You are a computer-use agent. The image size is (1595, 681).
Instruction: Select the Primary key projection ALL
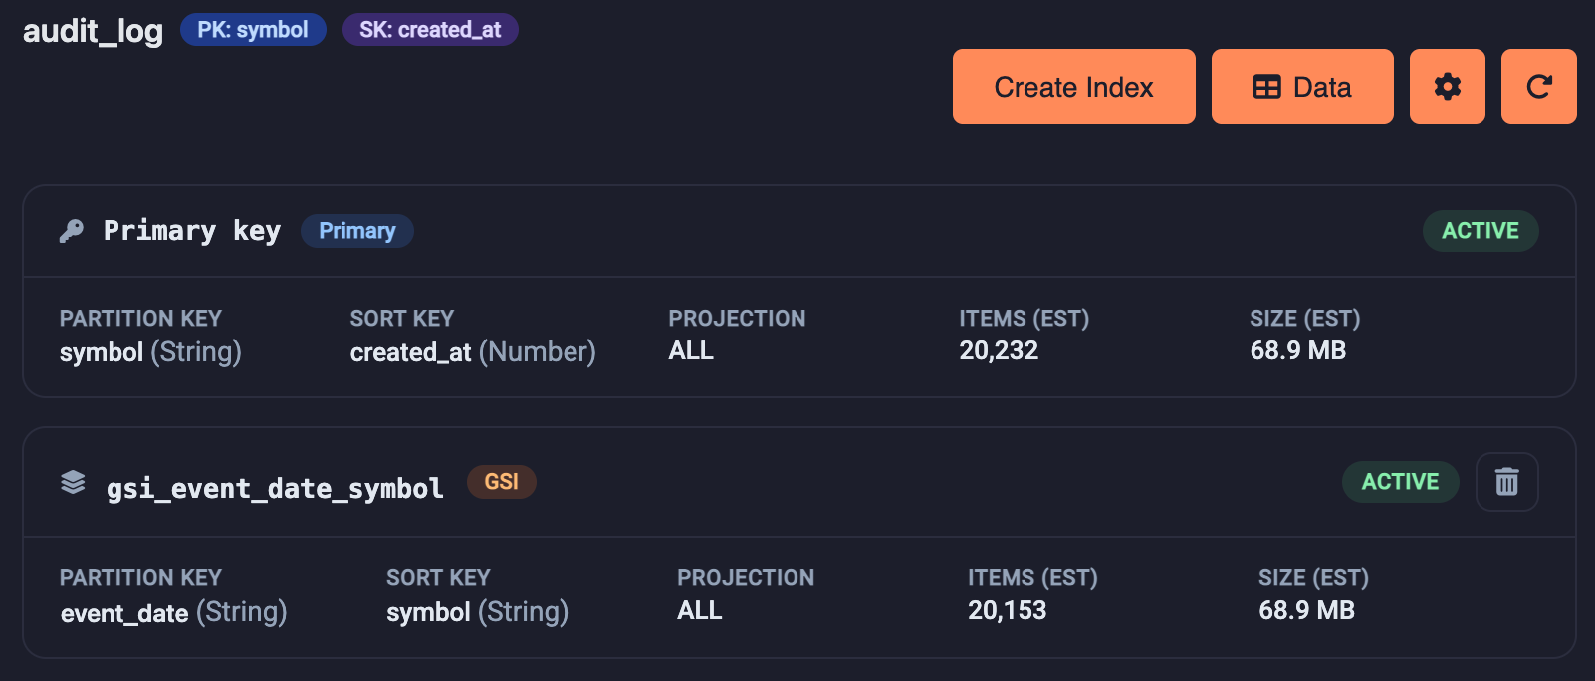coord(691,350)
